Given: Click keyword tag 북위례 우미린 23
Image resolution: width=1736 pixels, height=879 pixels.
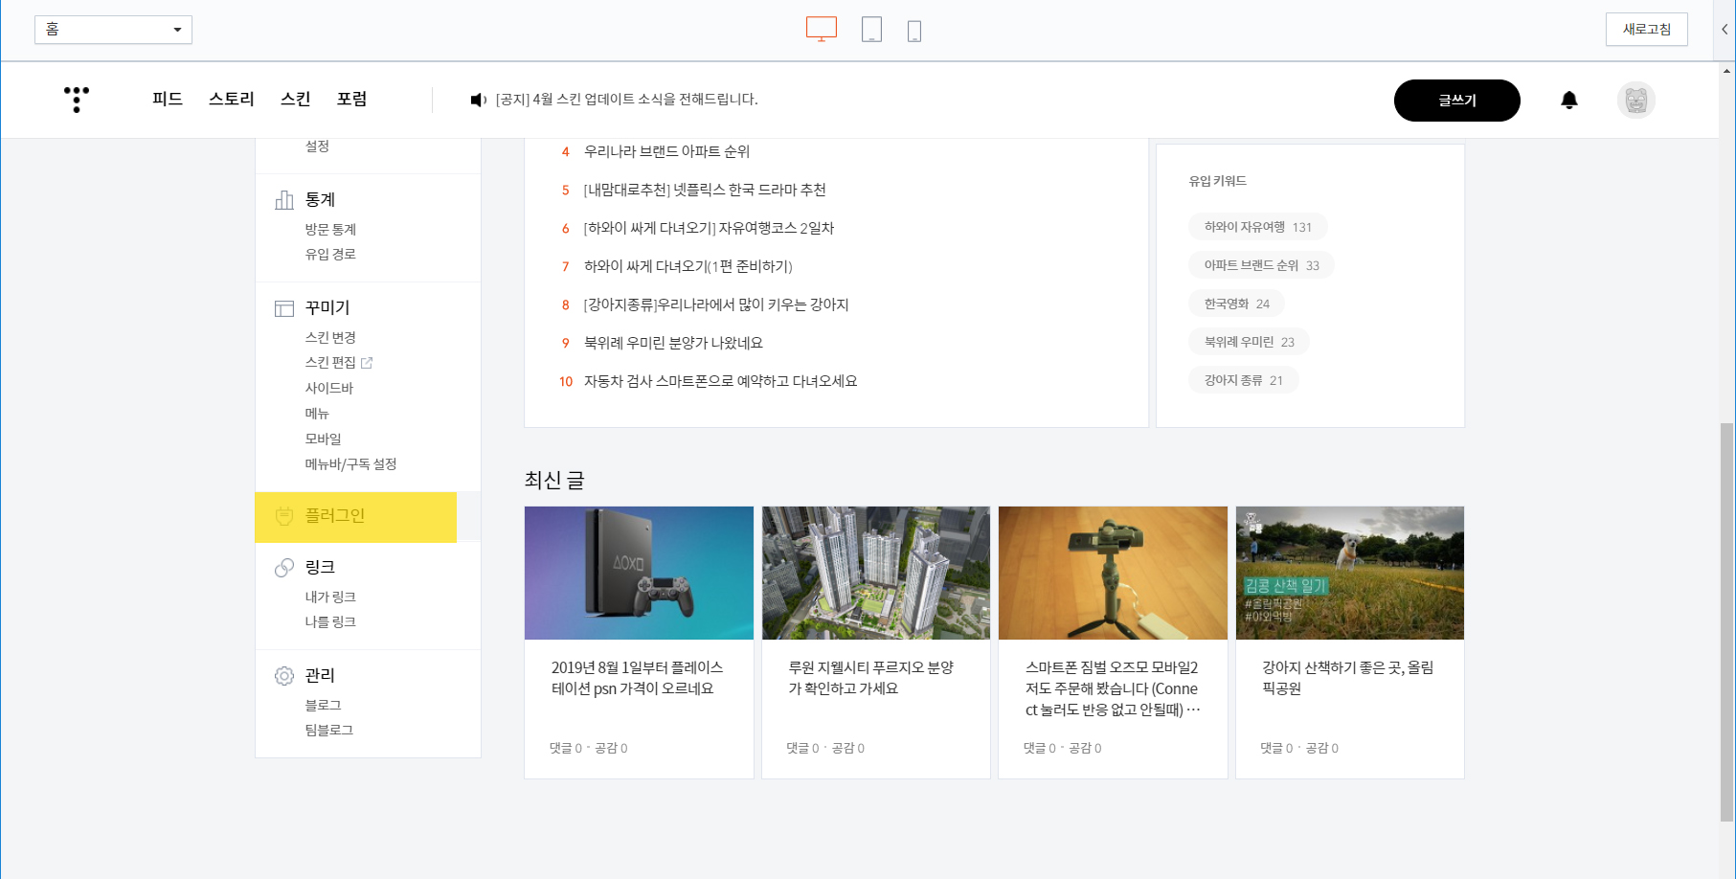Looking at the screenshot, I should click(x=1250, y=342).
